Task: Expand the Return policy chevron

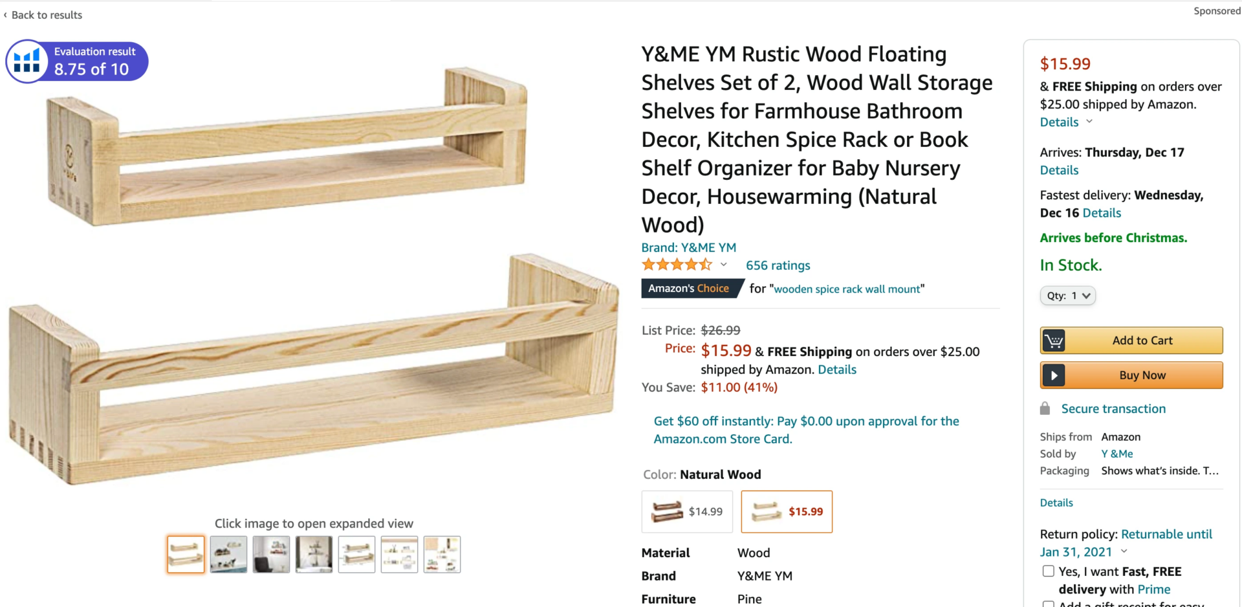Action: coord(1124,551)
